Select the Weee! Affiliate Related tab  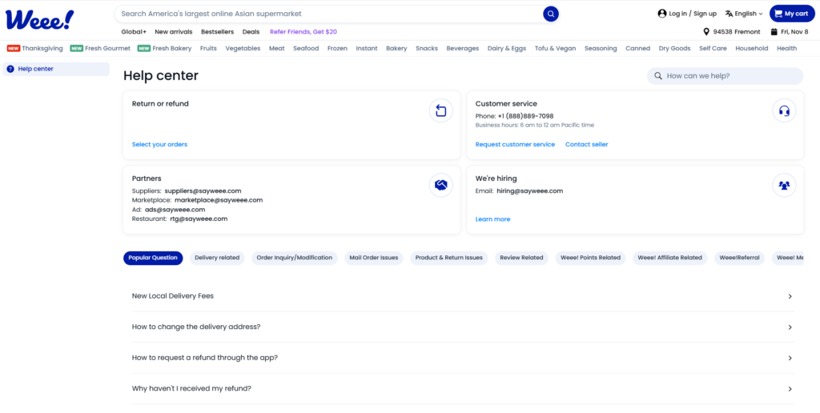670,258
